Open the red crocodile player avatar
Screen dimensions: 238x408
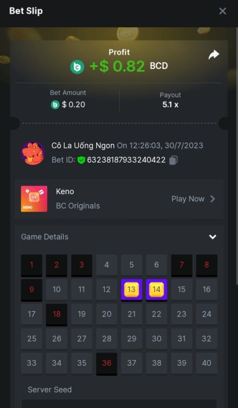pyautogui.click(x=33, y=153)
